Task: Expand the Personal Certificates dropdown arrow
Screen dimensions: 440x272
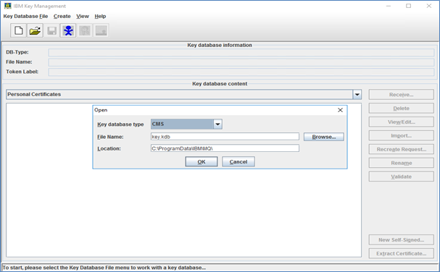Action: [x=357, y=94]
